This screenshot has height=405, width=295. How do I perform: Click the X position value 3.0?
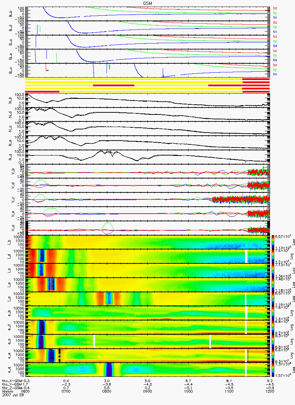click(107, 381)
